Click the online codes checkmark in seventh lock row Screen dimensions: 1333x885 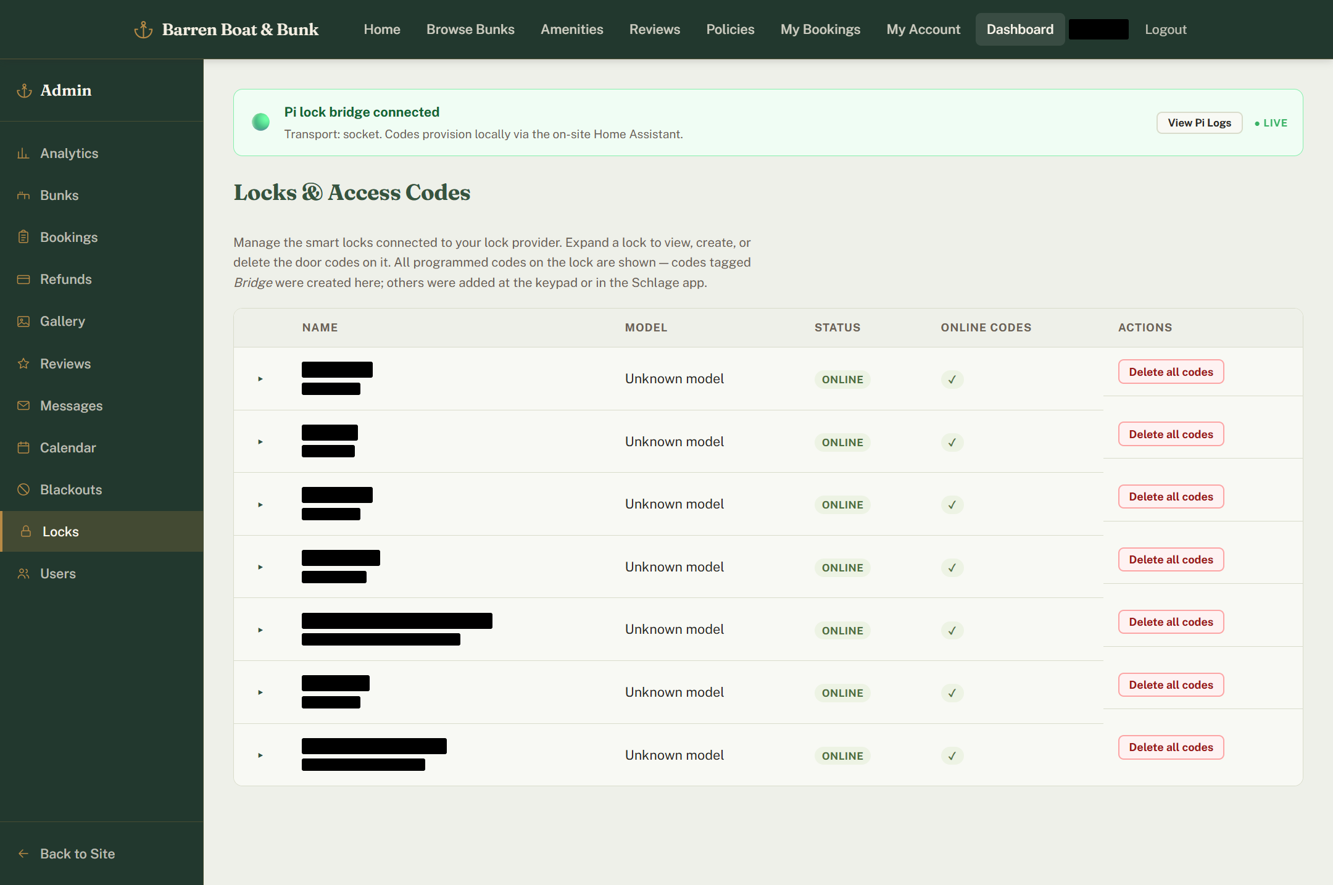pyautogui.click(x=952, y=756)
